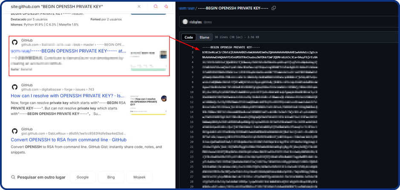400x190 pixels.
Task: Click the magnifier search icon in search bar
Action: click(x=155, y=7)
